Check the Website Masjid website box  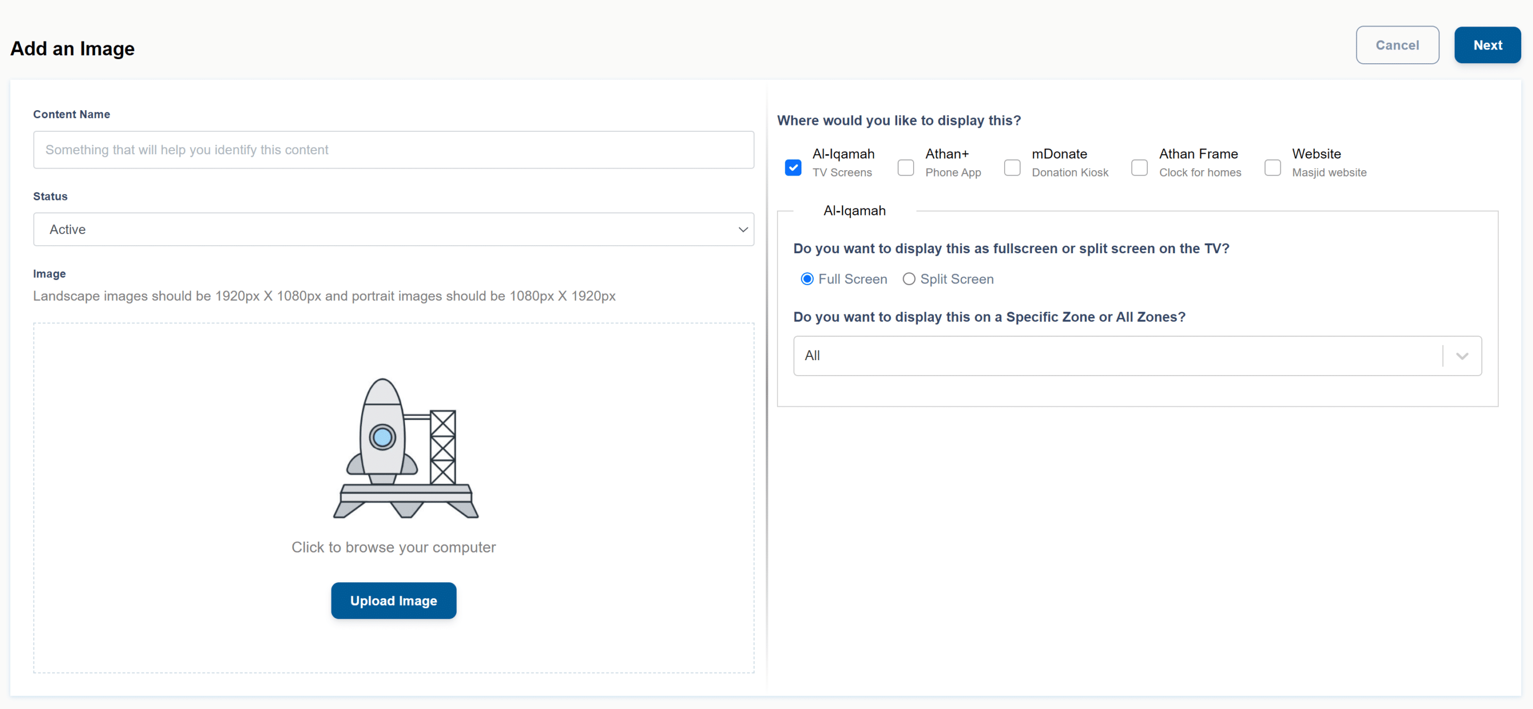[x=1272, y=168]
